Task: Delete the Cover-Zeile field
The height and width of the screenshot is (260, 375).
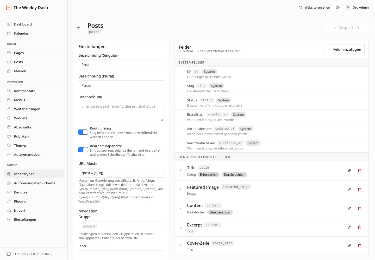Action: 360,246
